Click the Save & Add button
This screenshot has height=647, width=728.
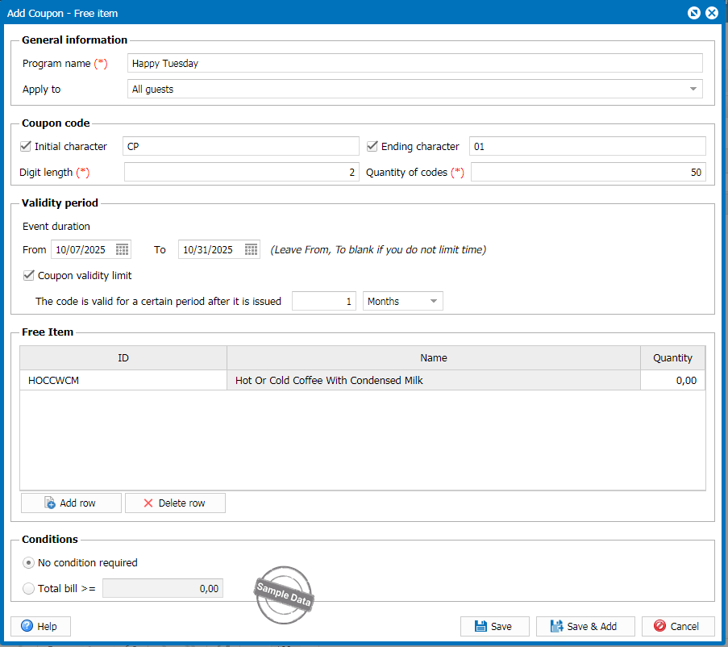click(584, 626)
